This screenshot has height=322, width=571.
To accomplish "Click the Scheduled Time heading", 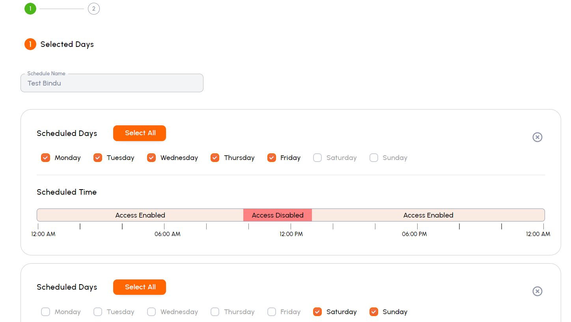I will [x=67, y=192].
